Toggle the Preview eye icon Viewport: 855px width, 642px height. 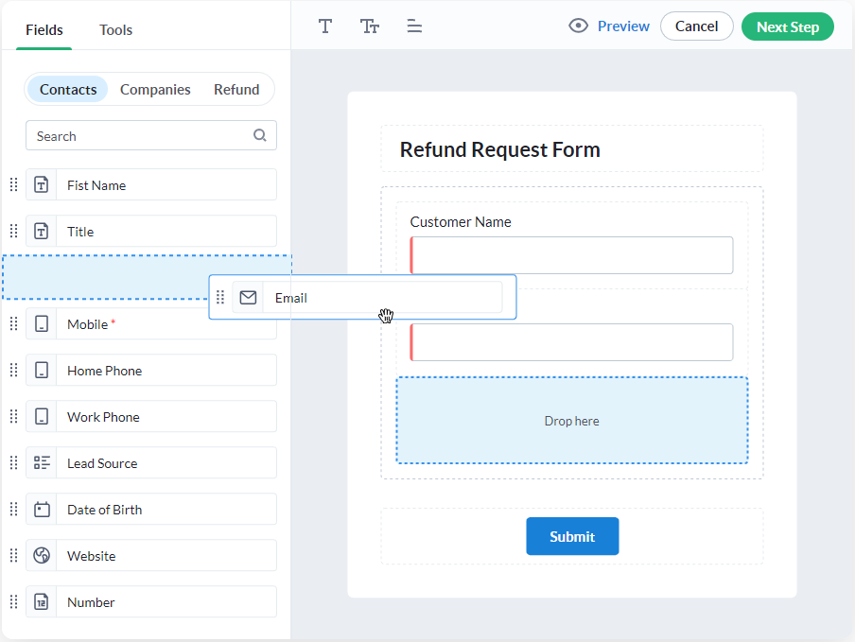(578, 26)
